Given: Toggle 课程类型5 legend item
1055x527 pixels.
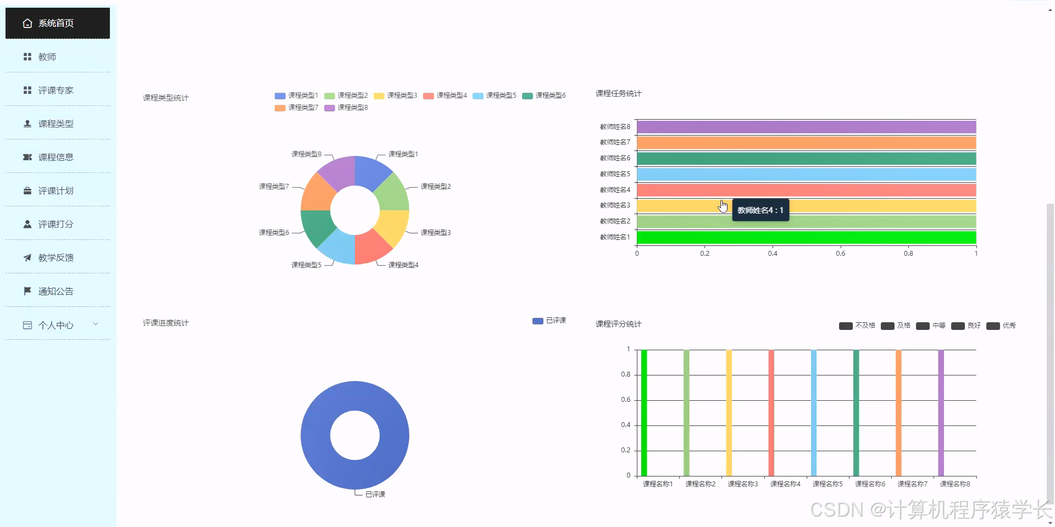Looking at the screenshot, I should [494, 96].
